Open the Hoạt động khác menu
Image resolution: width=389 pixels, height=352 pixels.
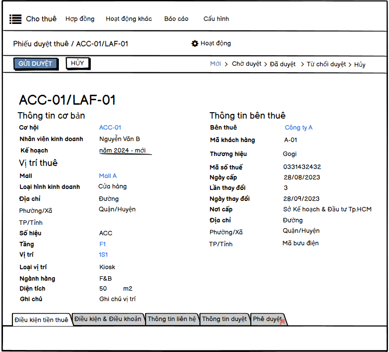click(x=129, y=19)
